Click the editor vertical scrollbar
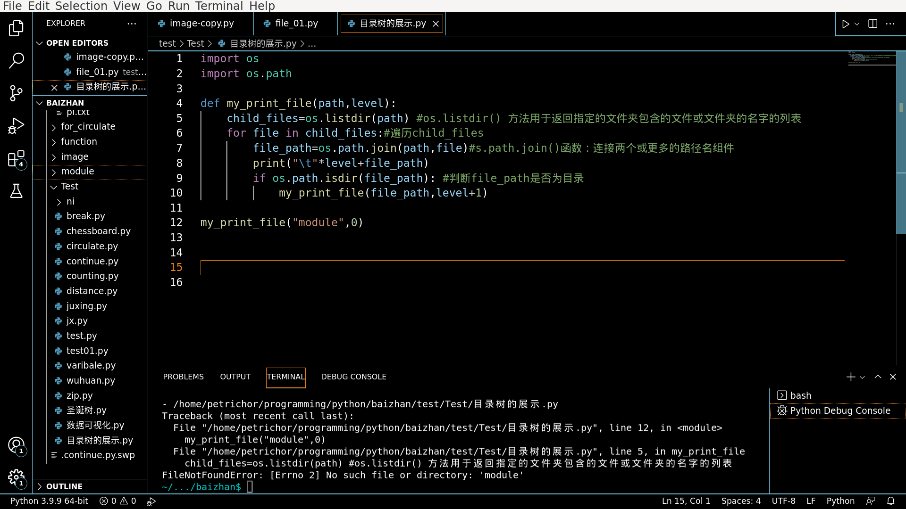The width and height of the screenshot is (906, 509). point(901,143)
